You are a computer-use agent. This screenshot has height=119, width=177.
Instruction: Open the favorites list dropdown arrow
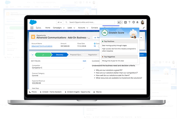coord(121,23)
